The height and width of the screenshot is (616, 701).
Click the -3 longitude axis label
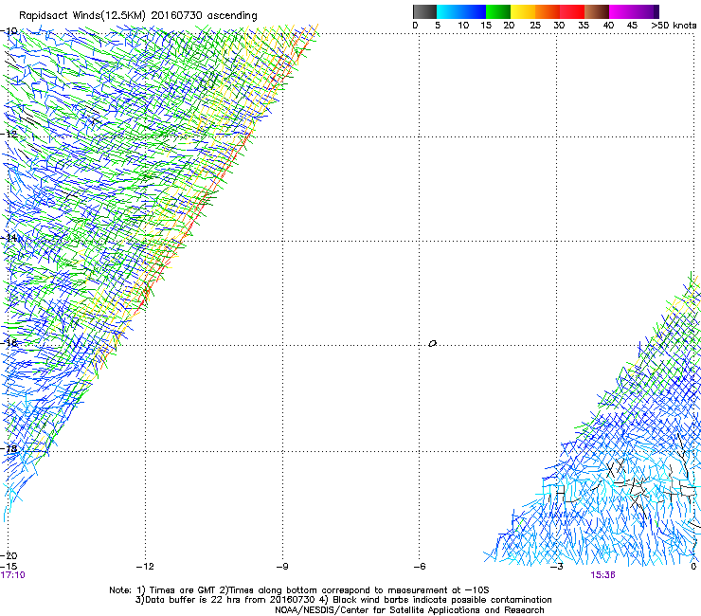click(557, 567)
